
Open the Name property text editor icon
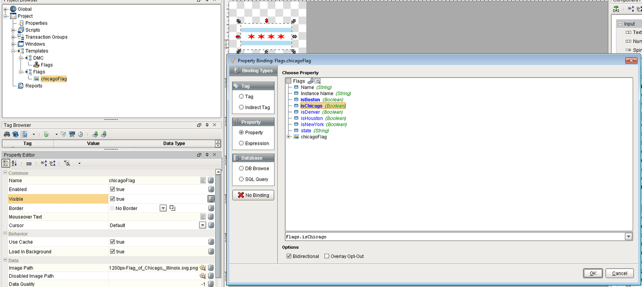pos(203,180)
